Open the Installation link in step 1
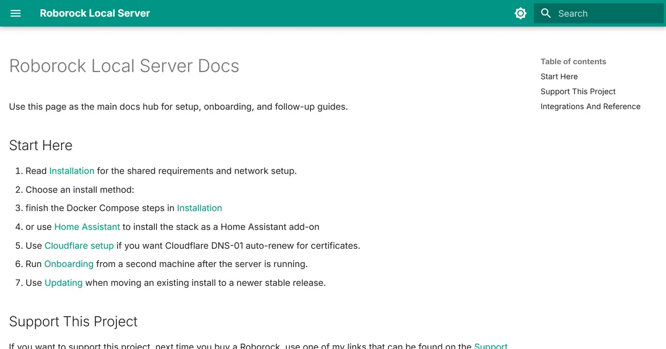The width and height of the screenshot is (666, 349). tap(72, 171)
